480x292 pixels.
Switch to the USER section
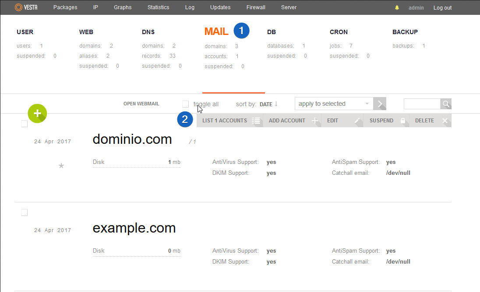pyautogui.click(x=25, y=32)
